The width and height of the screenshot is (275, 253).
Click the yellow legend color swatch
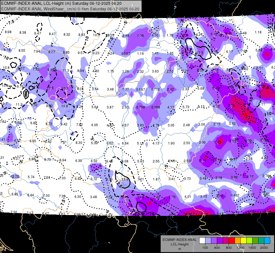pyautogui.click(x=244, y=241)
